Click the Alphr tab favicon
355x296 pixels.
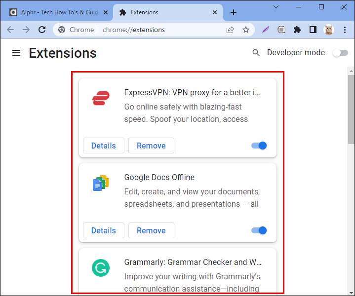click(x=13, y=12)
